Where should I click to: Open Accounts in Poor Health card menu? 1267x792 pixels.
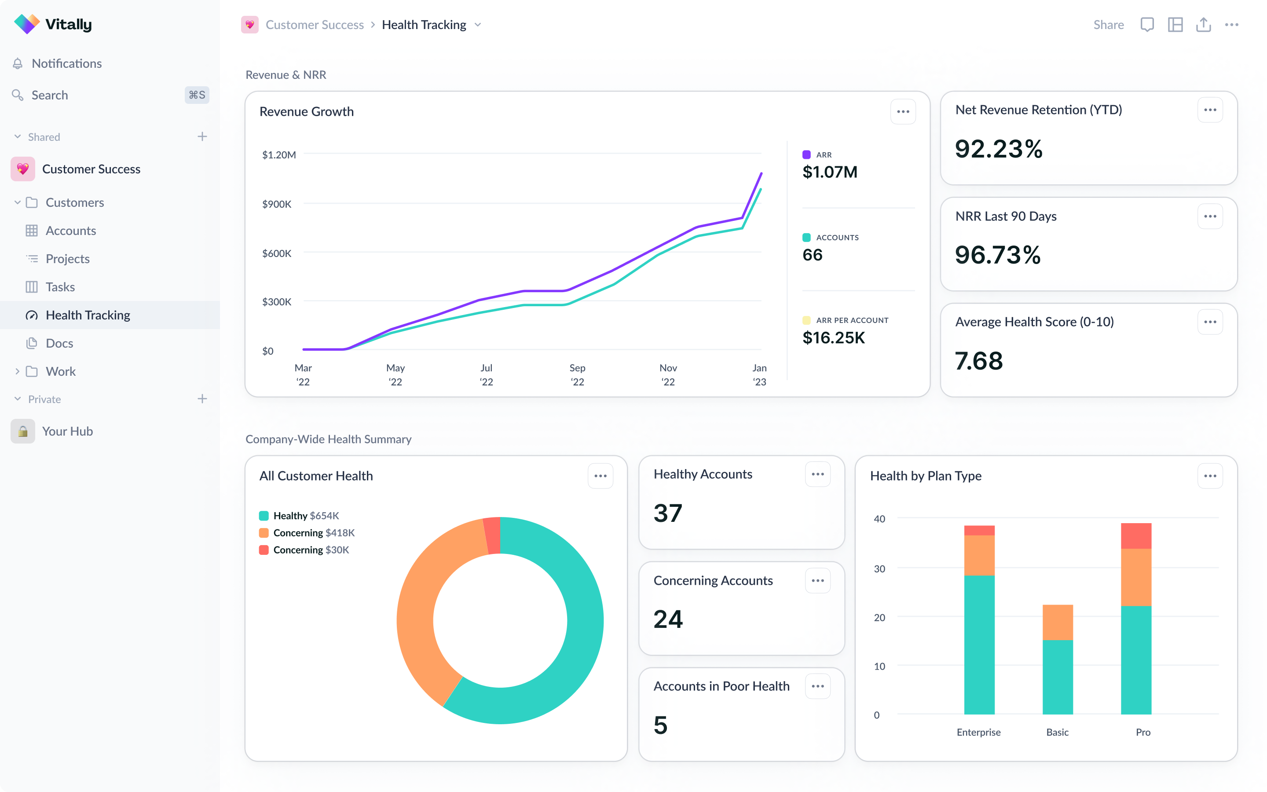tap(817, 686)
